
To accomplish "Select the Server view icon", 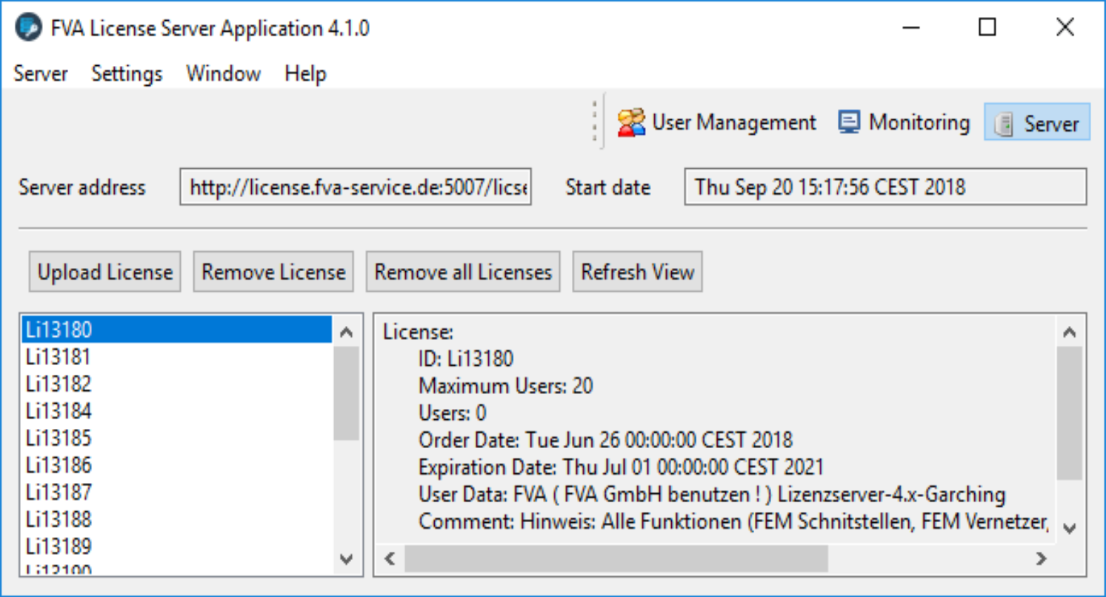I will [1004, 124].
